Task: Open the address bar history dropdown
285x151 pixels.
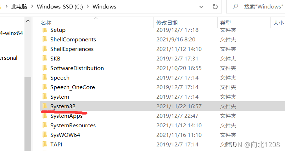Action: point(201,7)
